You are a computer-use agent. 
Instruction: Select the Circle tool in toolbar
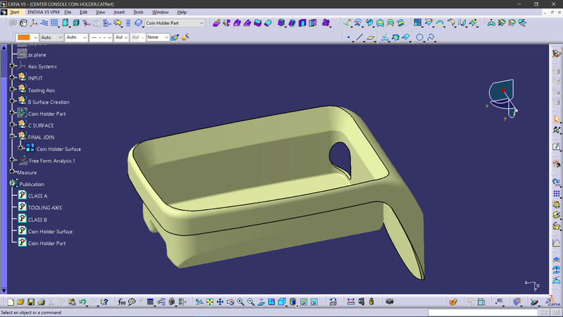pyautogui.click(x=419, y=37)
